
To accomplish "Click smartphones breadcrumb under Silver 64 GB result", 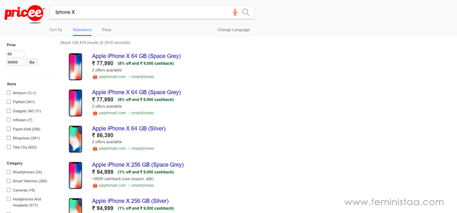I will [x=142, y=149].
